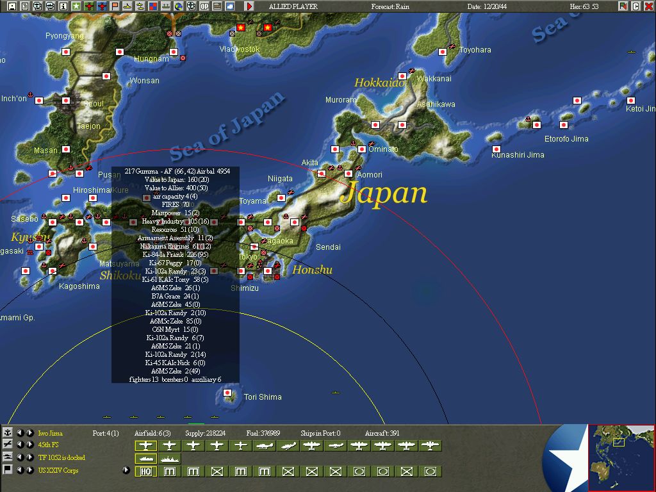
Task: Click the red end-turn play arrow
Action: click(249, 6)
